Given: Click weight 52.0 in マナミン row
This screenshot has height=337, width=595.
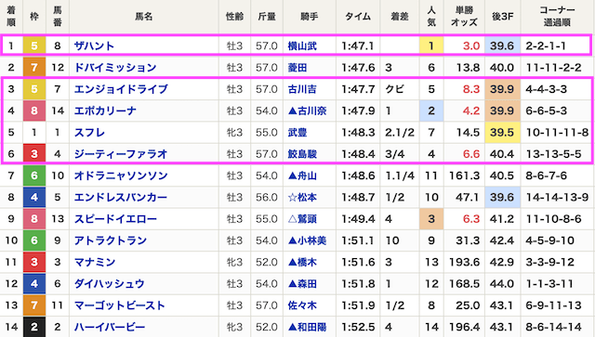Looking at the screenshot, I should coord(267,262).
